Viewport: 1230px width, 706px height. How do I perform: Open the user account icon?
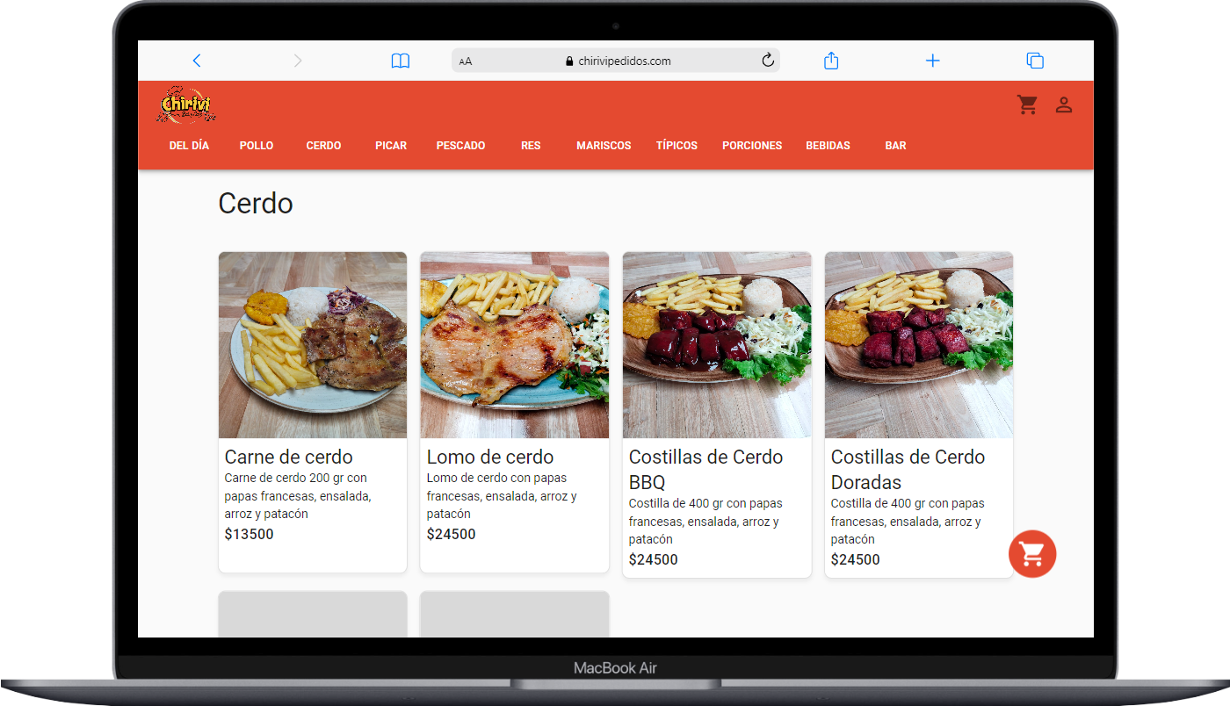[x=1064, y=104]
